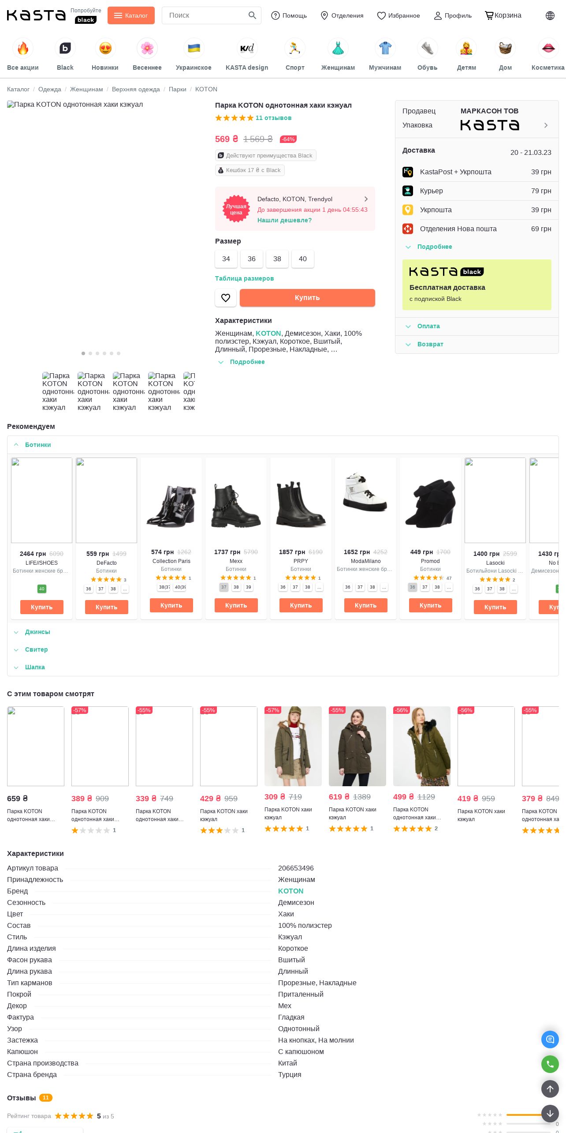Click the globe language icon

coord(550,15)
